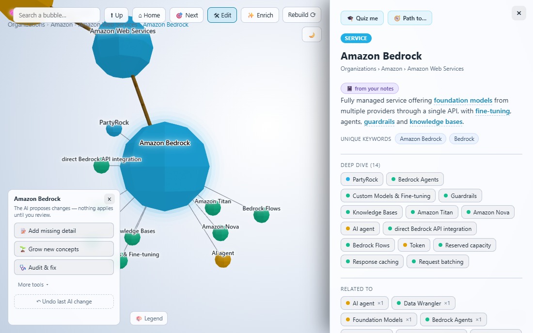Show the Legend
Screen dimensions: 533x333
149,318
